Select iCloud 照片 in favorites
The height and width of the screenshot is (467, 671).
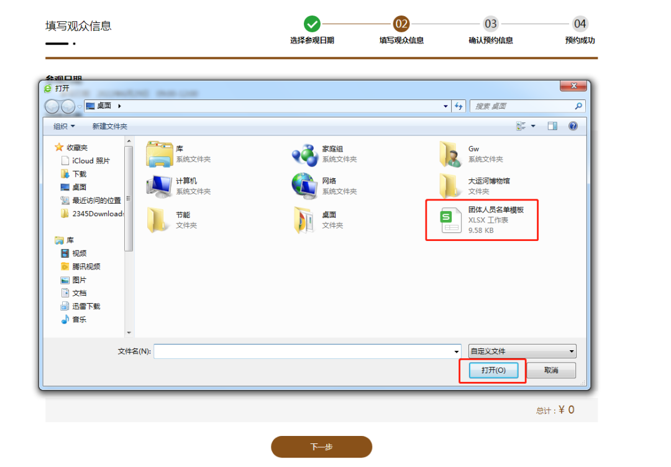[x=86, y=161]
